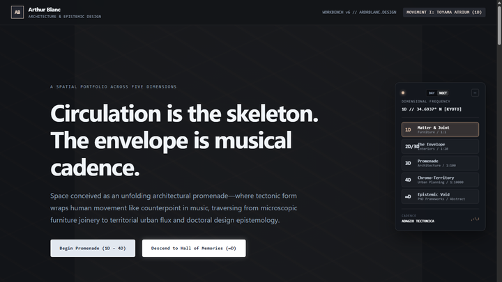The image size is (502, 282).
Task: Select the Epistemic Void item
Action: 440,196
